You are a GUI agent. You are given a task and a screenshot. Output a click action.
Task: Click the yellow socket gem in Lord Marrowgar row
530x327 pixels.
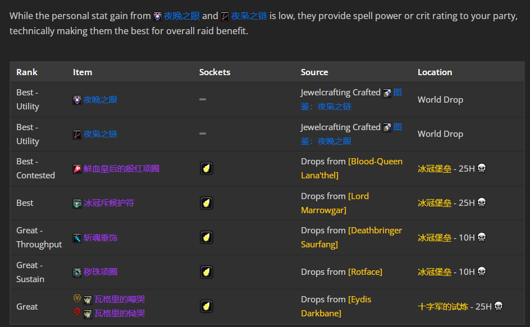click(207, 203)
